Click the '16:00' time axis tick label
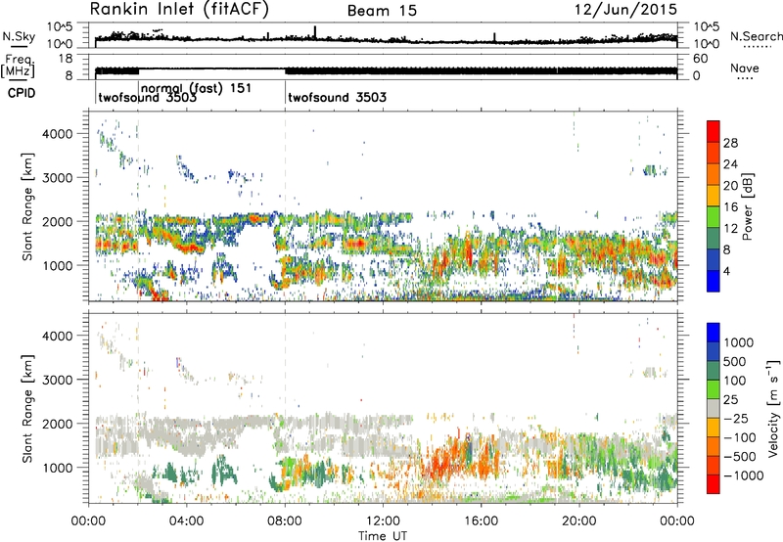The width and height of the screenshot is (783, 542). coord(481,521)
